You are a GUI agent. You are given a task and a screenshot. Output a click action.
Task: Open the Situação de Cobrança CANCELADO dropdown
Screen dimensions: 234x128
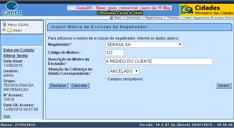click(x=122, y=71)
